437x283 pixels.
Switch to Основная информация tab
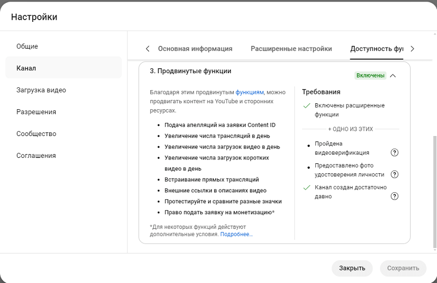[x=195, y=49]
